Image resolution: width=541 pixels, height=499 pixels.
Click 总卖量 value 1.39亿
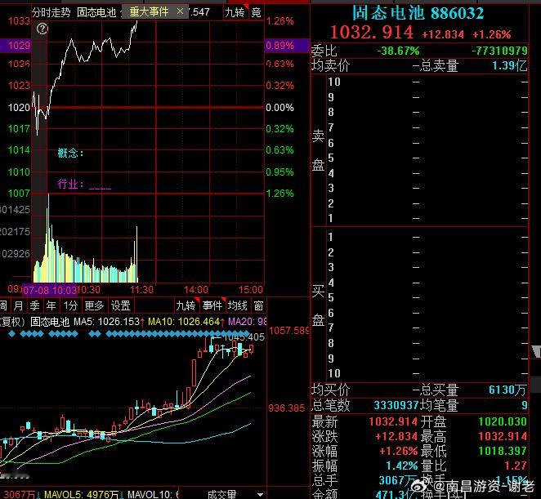pos(510,65)
